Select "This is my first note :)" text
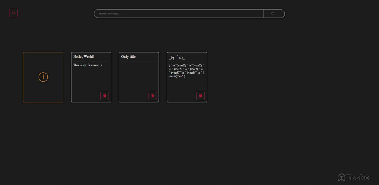Screen dimensions: 379x185 (x=87, y=65)
